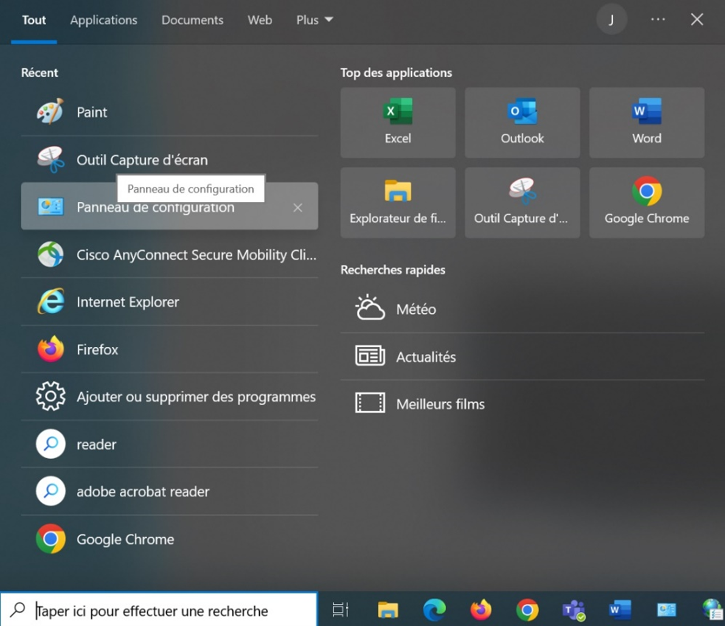This screenshot has width=725, height=626.
Task: Switch to the Applications tab
Action: coord(103,20)
